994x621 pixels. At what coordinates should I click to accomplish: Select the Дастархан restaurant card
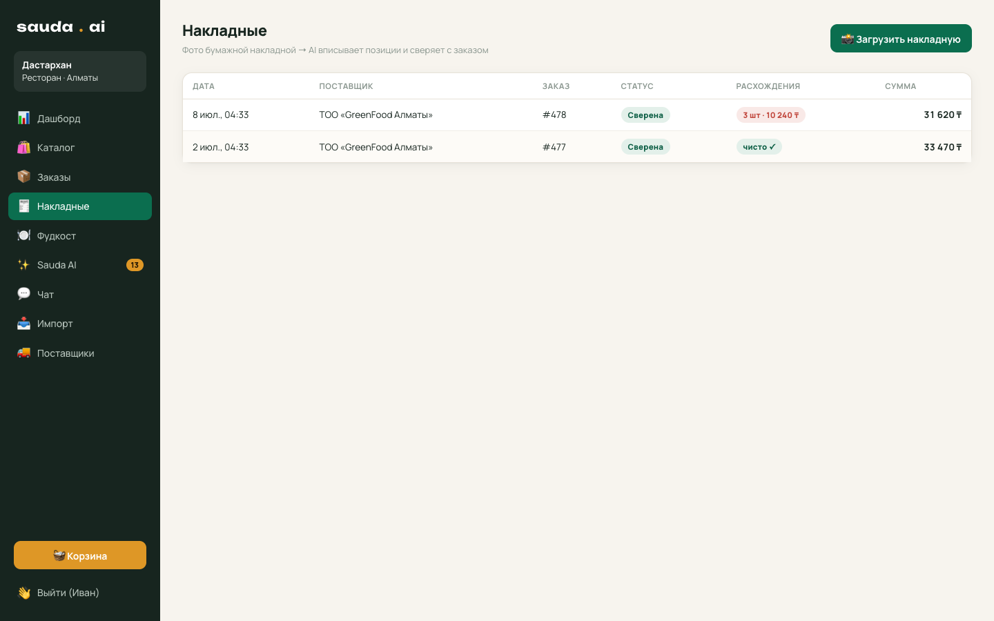[80, 71]
